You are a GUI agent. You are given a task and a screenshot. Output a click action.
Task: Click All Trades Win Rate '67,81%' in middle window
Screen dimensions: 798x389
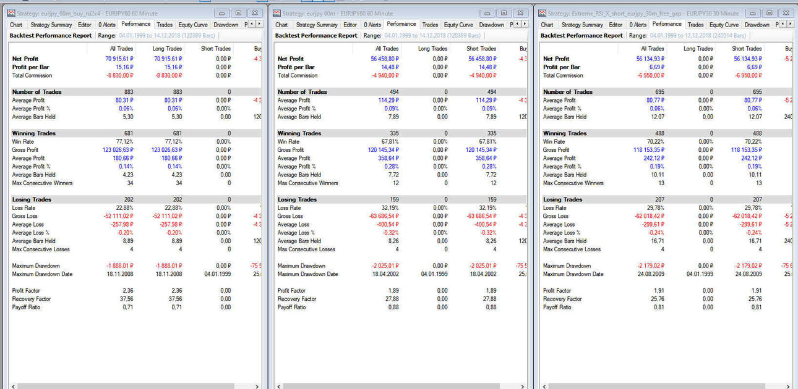click(x=389, y=141)
